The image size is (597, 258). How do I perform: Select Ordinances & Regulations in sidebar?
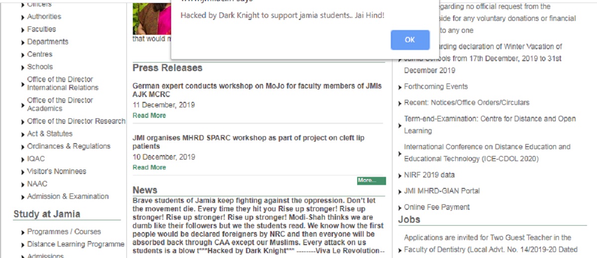pos(68,146)
